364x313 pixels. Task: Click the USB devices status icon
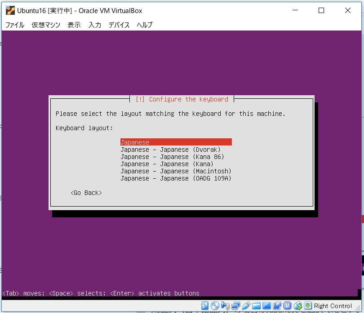coord(246,306)
